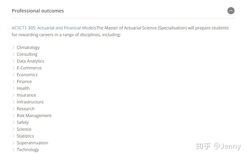Screen dimensions: 247x157
Task: Click the chevron beside Economics
Action: tap(13, 75)
